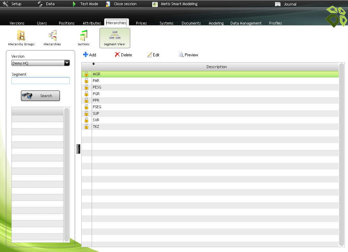This screenshot has height=252, width=348.
Task: Click the main table vertical scrollbar
Action: click(x=342, y=155)
